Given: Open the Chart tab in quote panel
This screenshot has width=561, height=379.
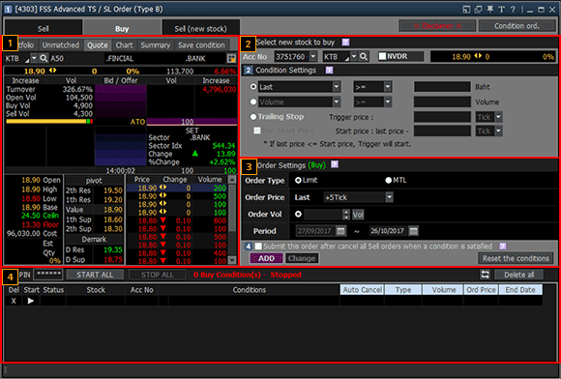Looking at the screenshot, I should point(124,45).
